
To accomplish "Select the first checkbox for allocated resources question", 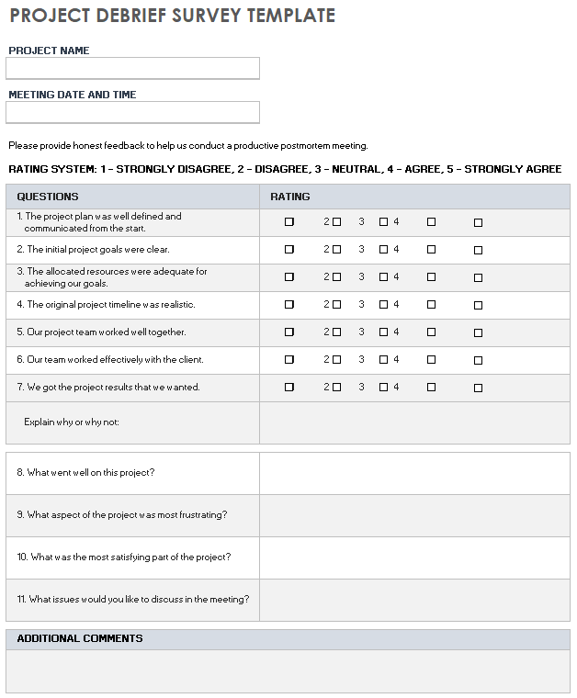I will pos(289,277).
